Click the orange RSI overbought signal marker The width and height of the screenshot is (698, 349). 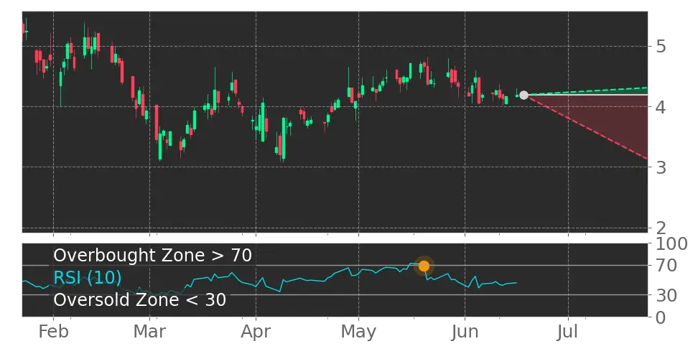coord(424,266)
